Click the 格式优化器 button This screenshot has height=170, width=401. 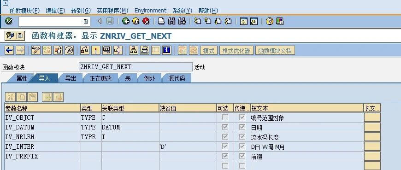(x=236, y=51)
